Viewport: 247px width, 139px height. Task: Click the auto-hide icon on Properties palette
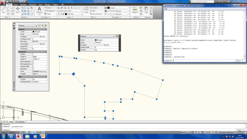[14, 26]
